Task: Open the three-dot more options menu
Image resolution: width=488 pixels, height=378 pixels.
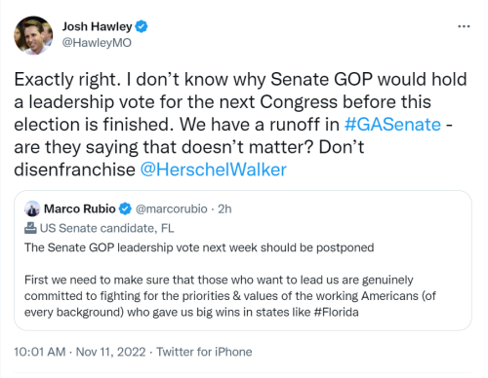Action: pyautogui.click(x=464, y=26)
